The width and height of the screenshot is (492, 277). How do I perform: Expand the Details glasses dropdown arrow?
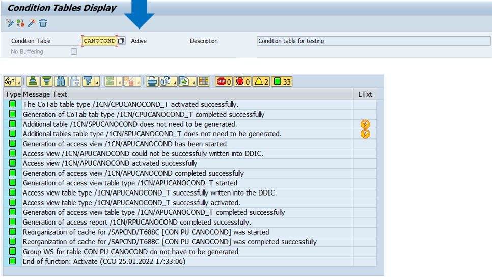coord(19,82)
